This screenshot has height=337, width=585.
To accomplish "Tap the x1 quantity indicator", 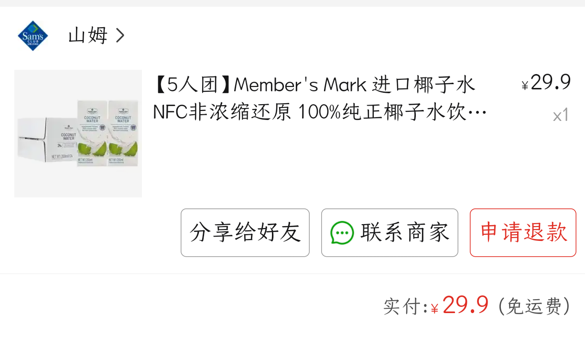I will tap(561, 115).
